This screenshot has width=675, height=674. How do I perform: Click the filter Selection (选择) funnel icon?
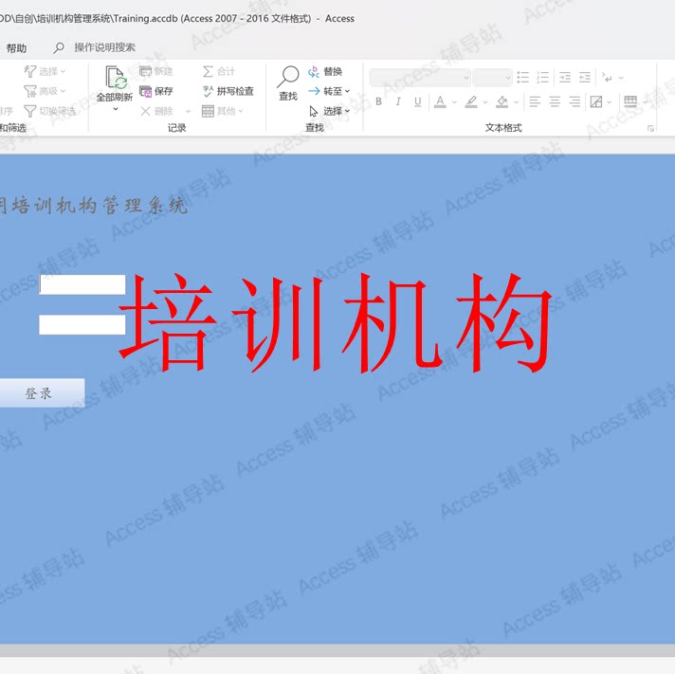click(x=29, y=71)
